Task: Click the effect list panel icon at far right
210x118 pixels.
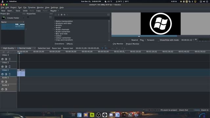Action: [108, 14]
